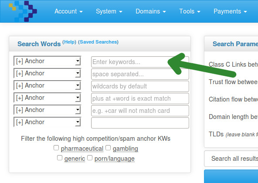Open the Account menu
The image size is (258, 183).
click(68, 11)
